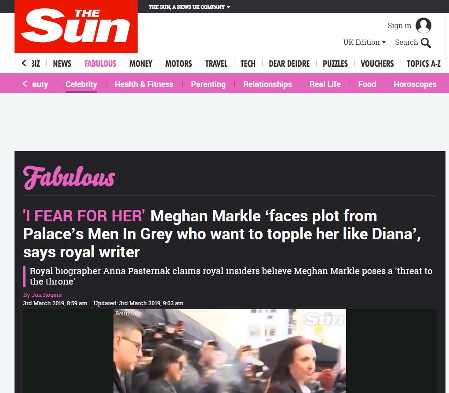Click the Sign in text link
The height and width of the screenshot is (393, 449).
tap(399, 25)
